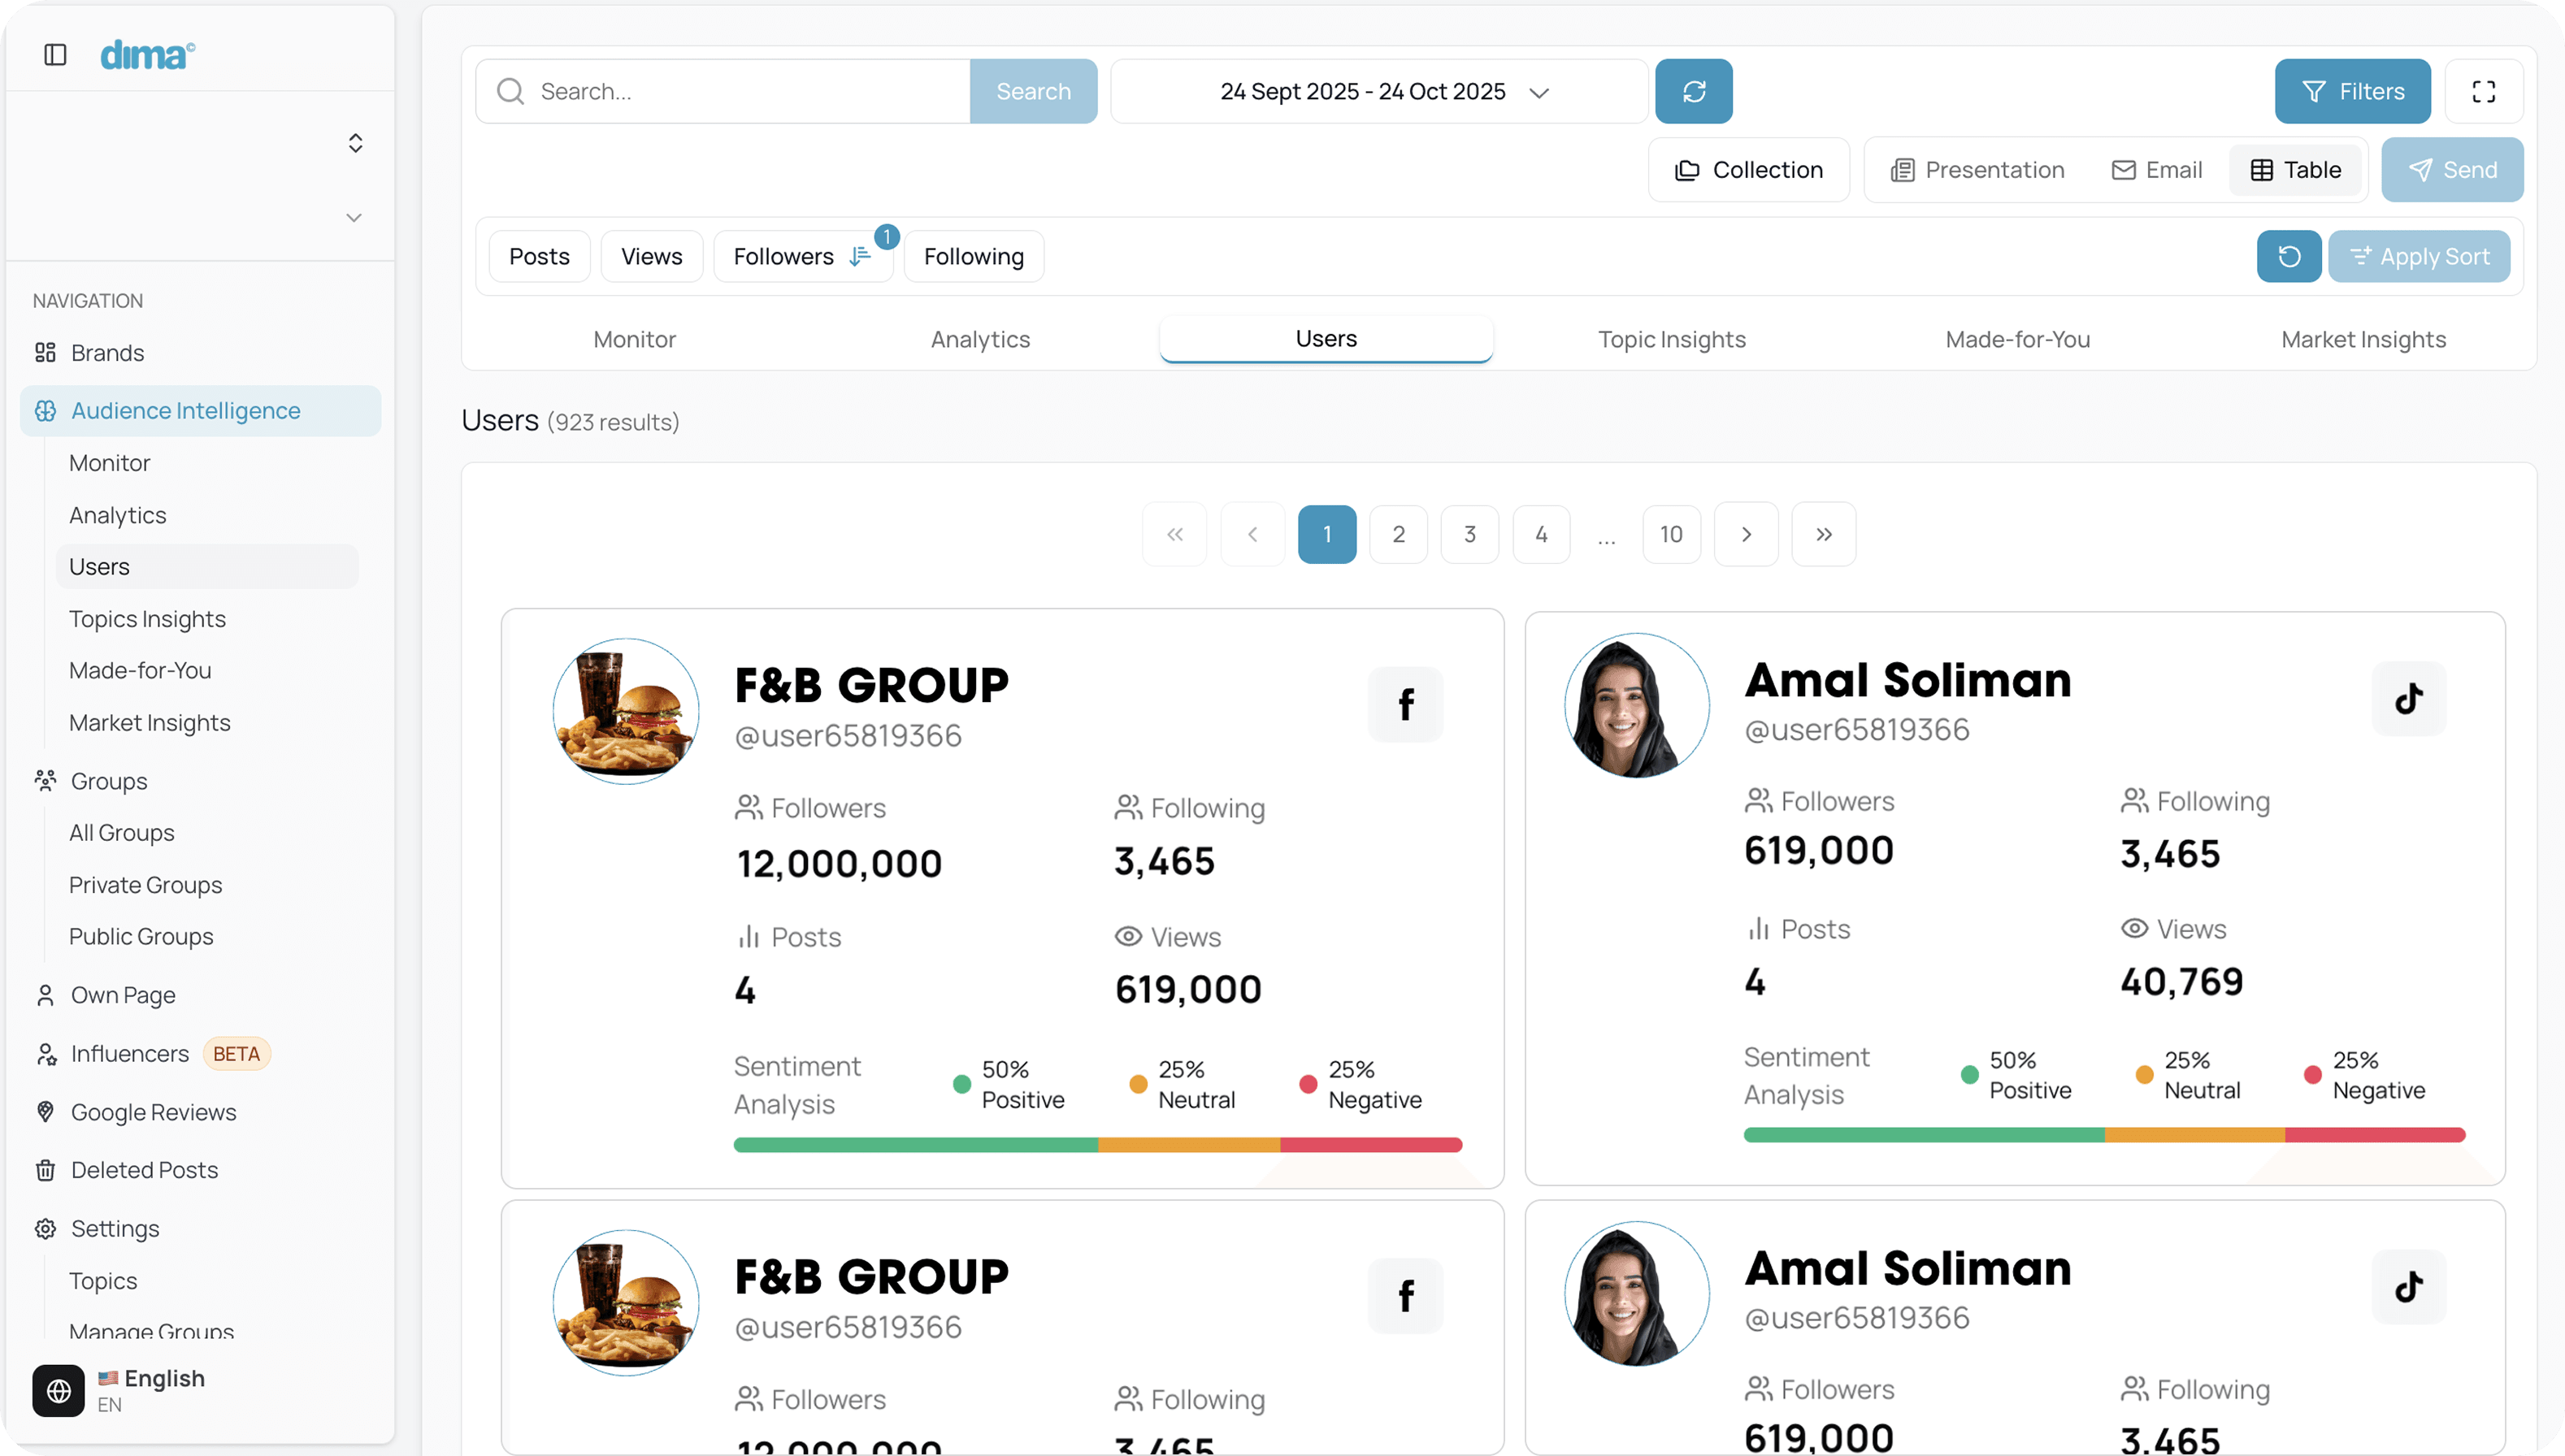Expand workspace switcher up-down chevron

coord(355,143)
